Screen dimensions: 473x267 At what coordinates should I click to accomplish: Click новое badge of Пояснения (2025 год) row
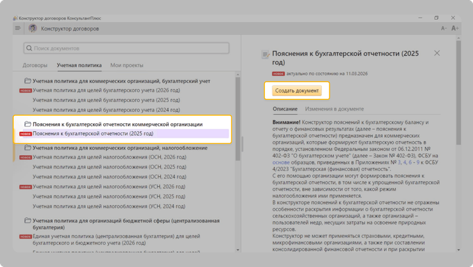pos(26,134)
